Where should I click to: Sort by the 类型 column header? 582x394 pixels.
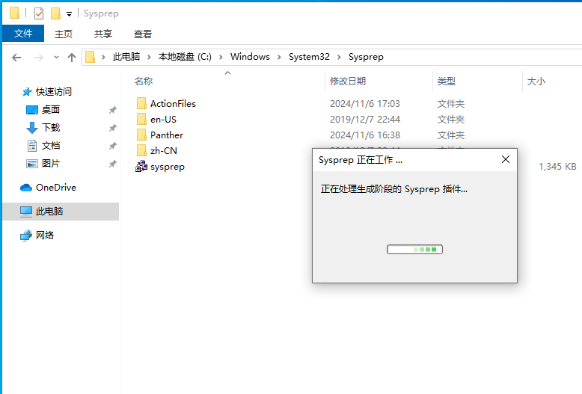pos(446,81)
